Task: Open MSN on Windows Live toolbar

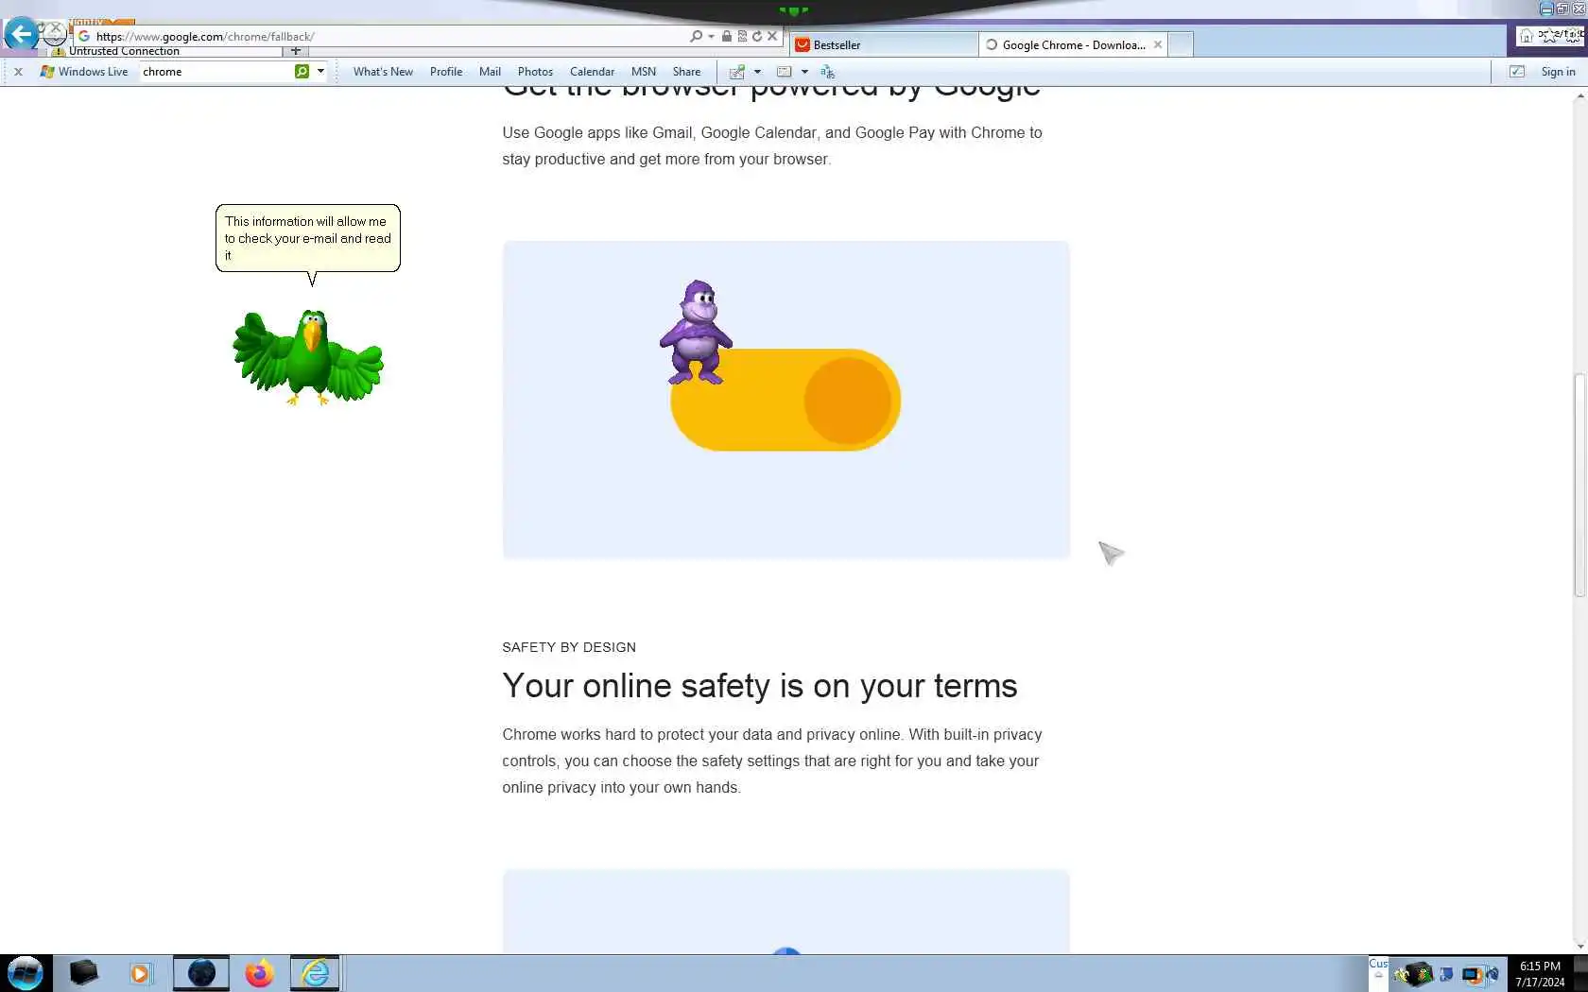Action: click(644, 72)
